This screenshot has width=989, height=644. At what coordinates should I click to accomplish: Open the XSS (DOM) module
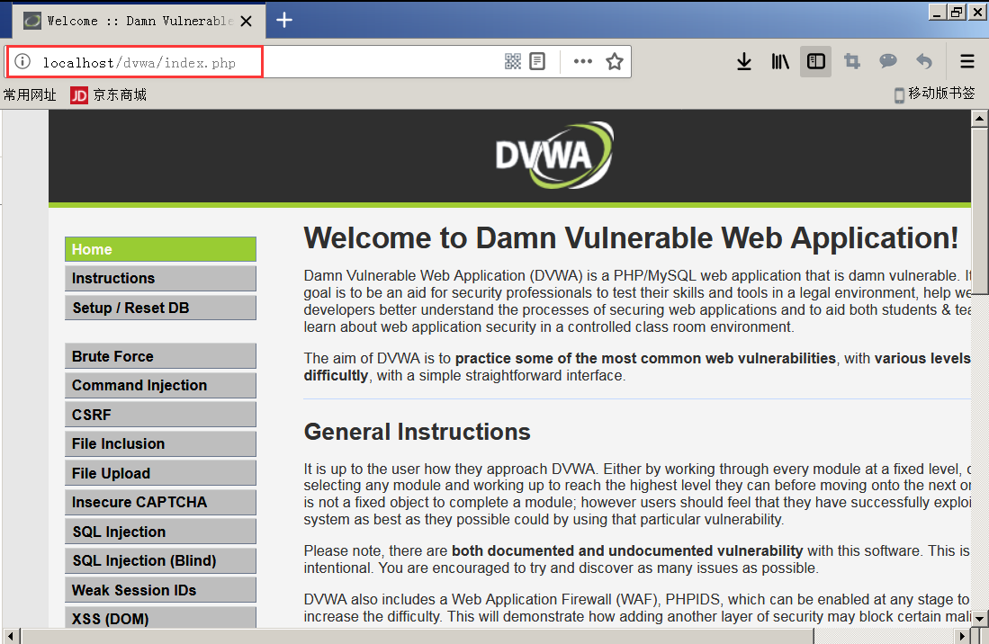(160, 618)
